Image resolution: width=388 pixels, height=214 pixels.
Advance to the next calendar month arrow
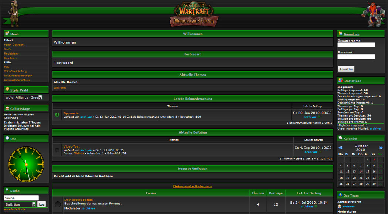(x=381, y=148)
